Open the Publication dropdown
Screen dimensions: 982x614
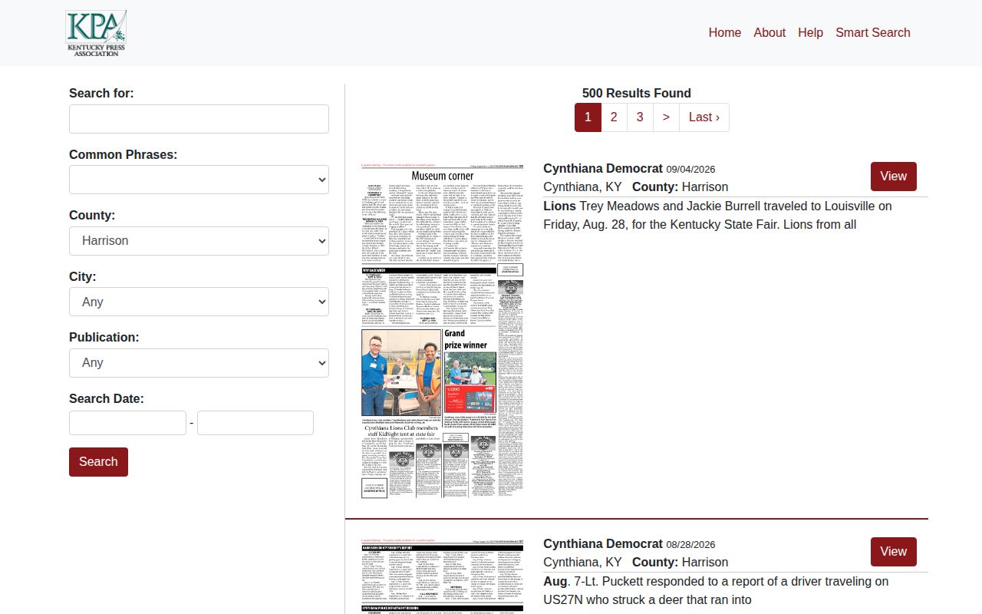[199, 363]
